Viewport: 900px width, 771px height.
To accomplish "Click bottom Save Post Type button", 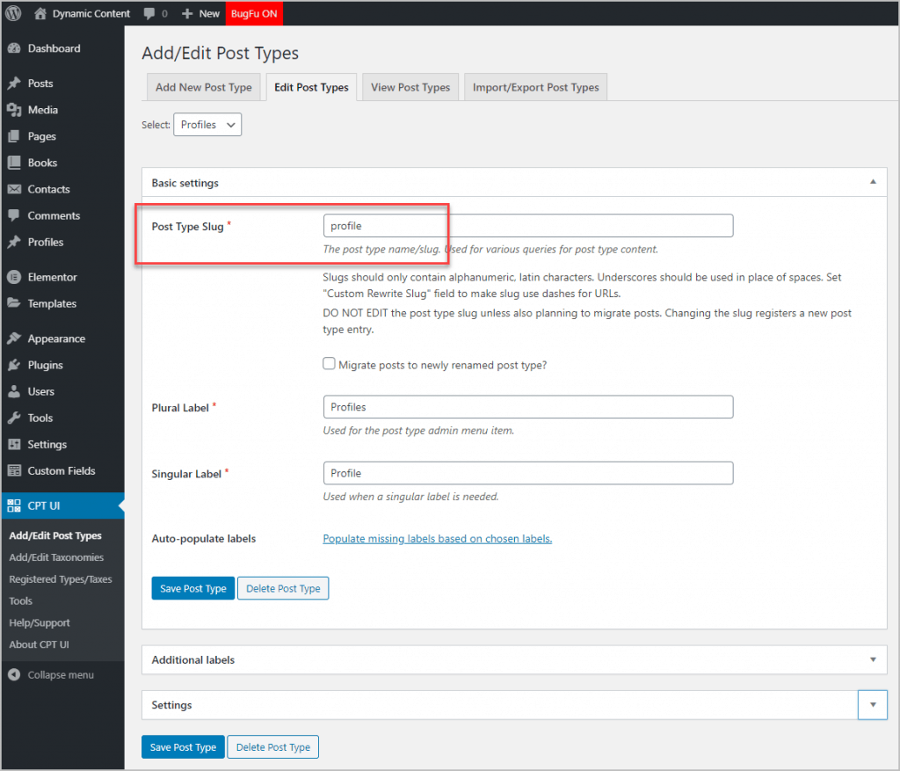I will [x=183, y=746].
